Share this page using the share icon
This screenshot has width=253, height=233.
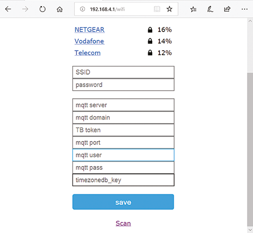pos(227,9)
